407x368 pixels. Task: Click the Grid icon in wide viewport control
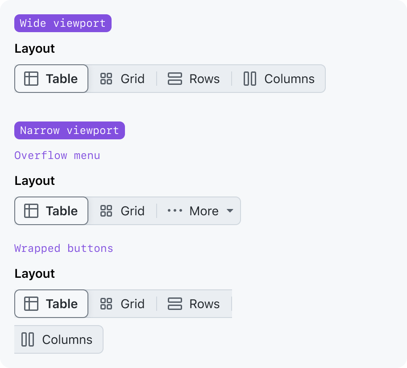pos(106,79)
